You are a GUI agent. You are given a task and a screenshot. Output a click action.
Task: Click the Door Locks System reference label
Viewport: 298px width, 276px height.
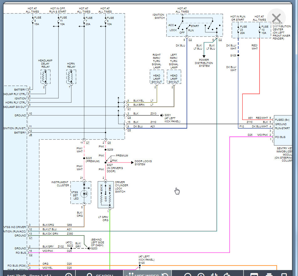[143, 163]
